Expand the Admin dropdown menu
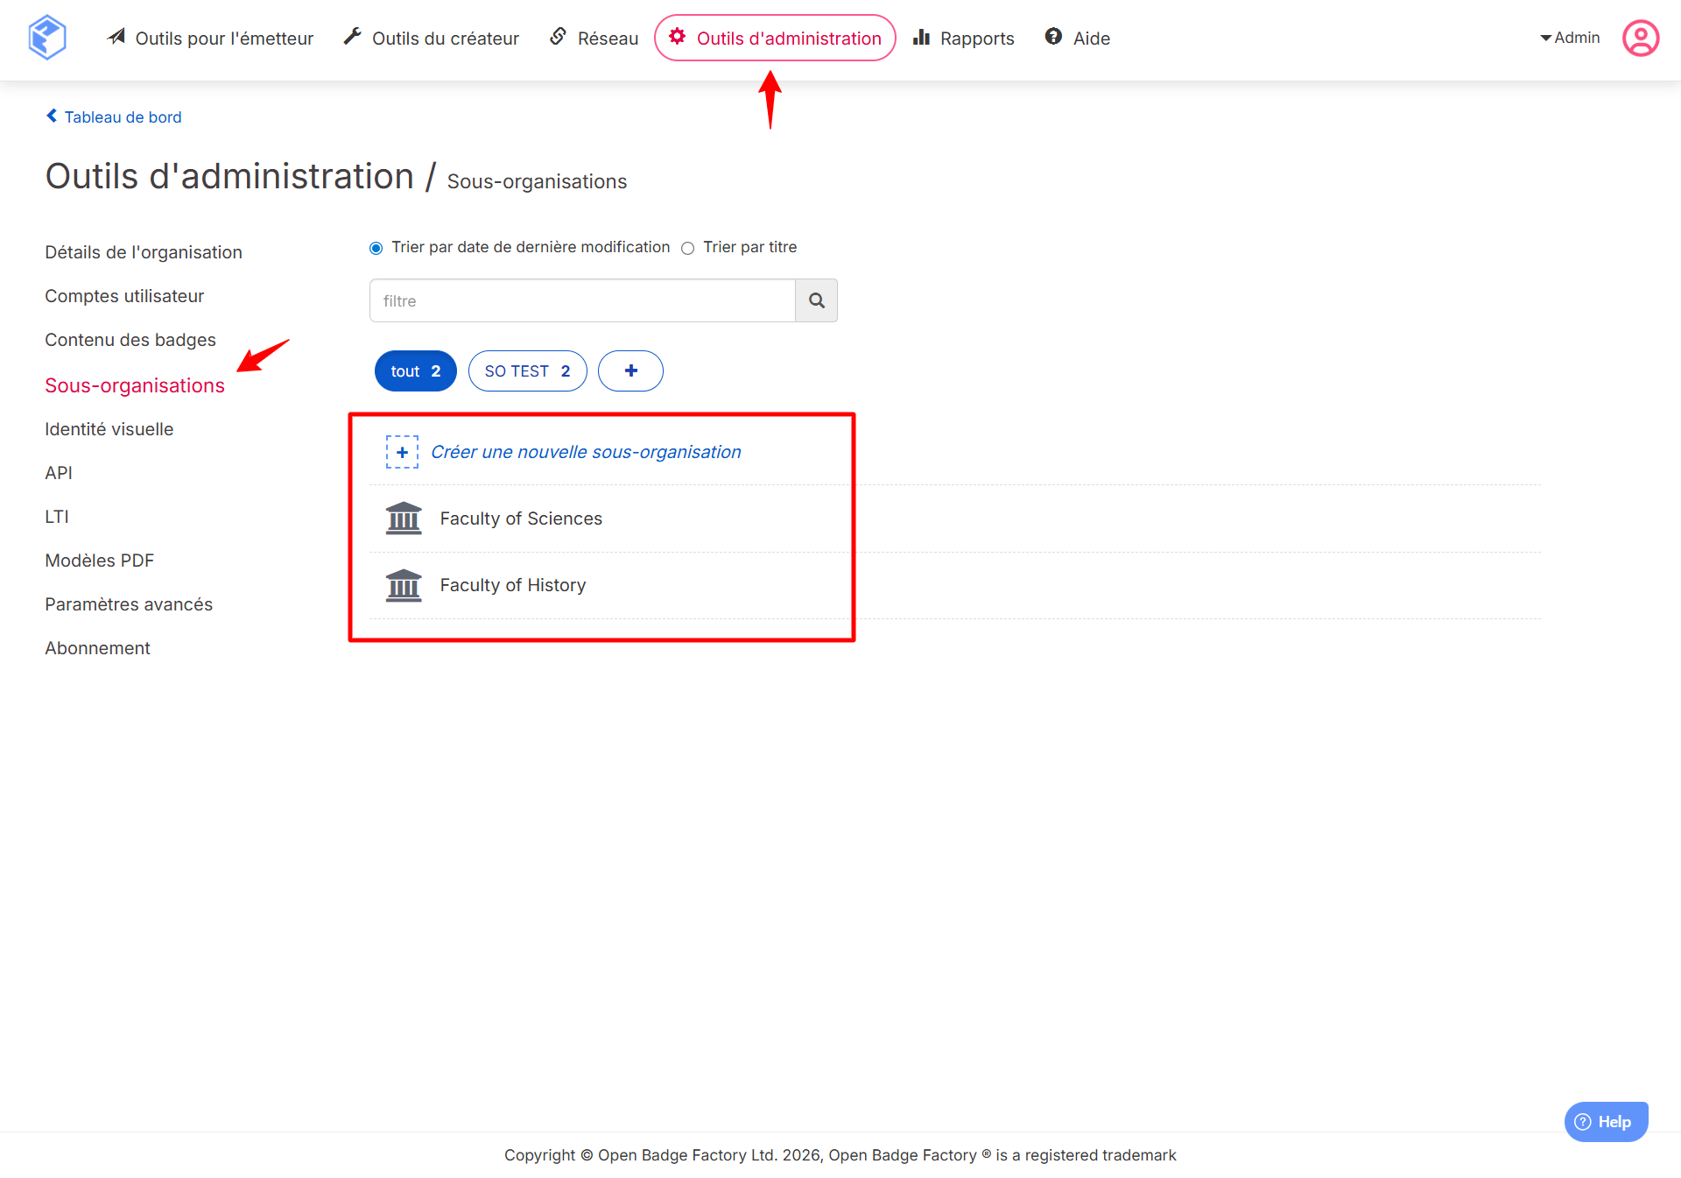Viewport: 1681px width, 1178px height. pos(1570,38)
